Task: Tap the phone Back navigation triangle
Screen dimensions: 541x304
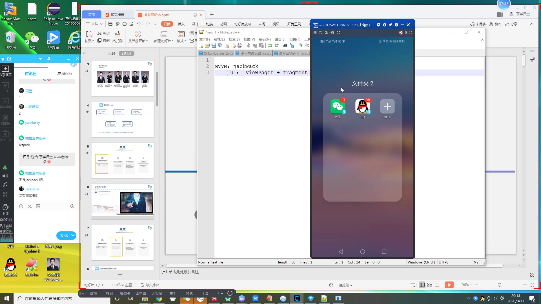Action: tap(341, 252)
